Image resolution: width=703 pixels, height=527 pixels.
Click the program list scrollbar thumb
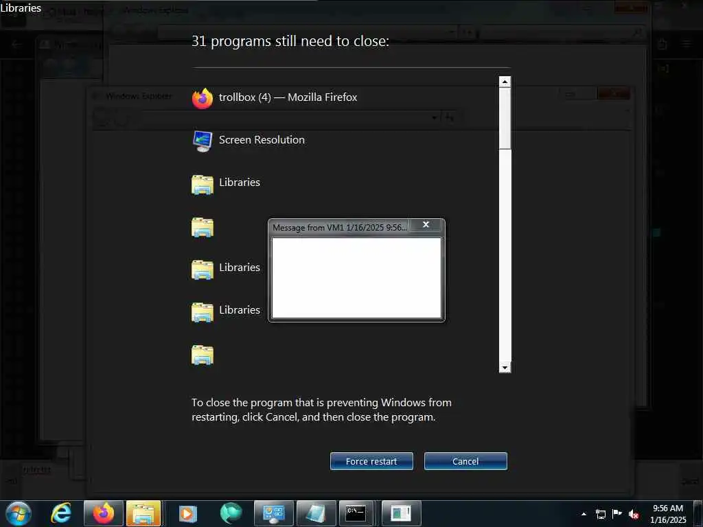tap(505, 119)
